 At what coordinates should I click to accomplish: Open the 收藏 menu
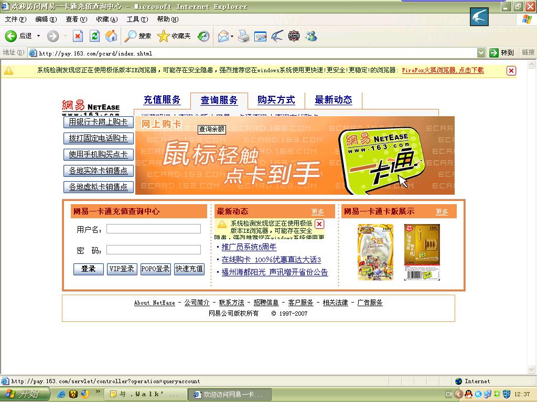click(107, 19)
